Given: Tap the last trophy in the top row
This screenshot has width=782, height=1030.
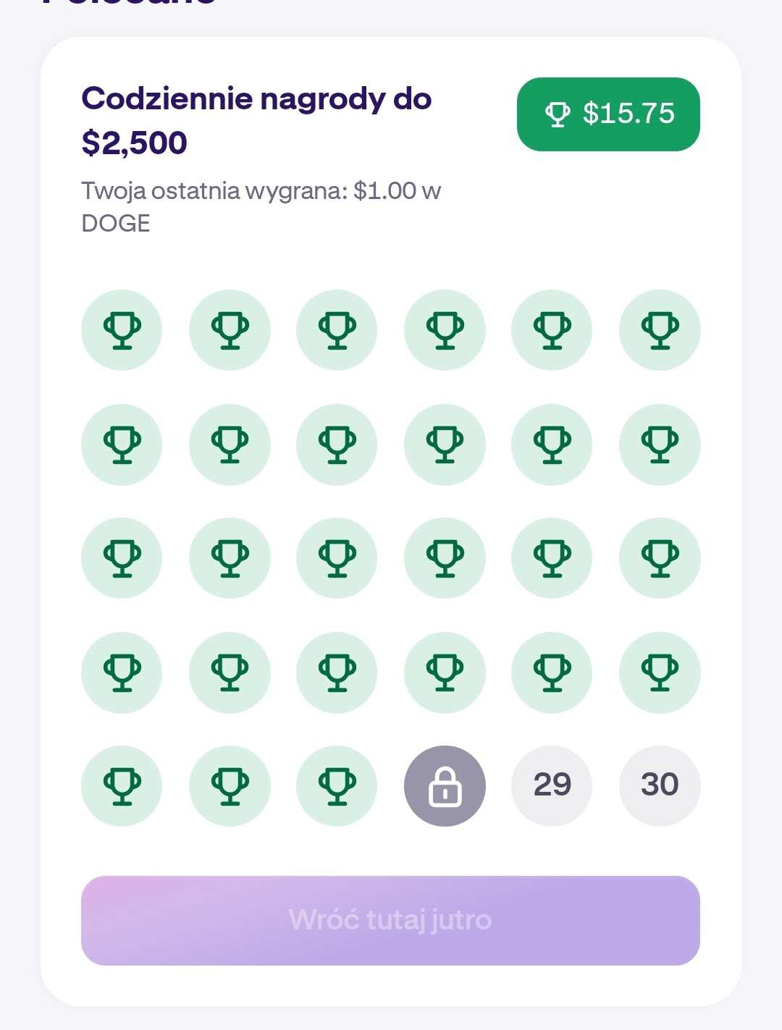Looking at the screenshot, I should 660,330.
